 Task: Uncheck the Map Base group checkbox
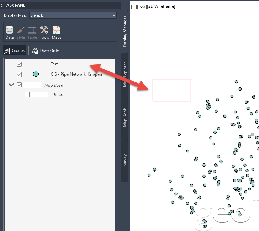tap(19, 85)
